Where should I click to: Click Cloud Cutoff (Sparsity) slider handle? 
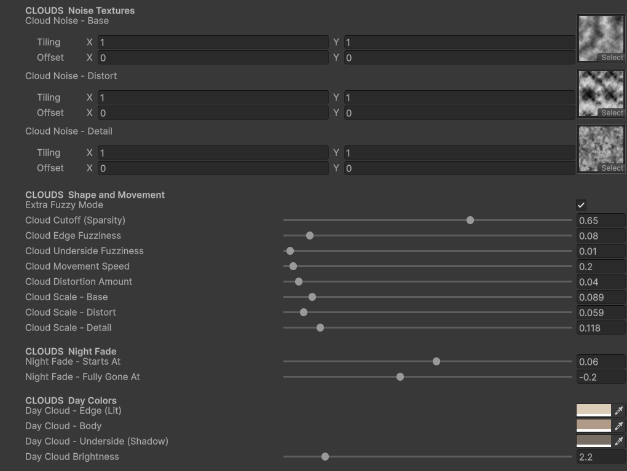470,220
